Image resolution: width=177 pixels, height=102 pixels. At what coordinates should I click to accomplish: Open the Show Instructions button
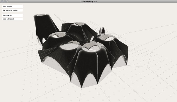(12, 19)
